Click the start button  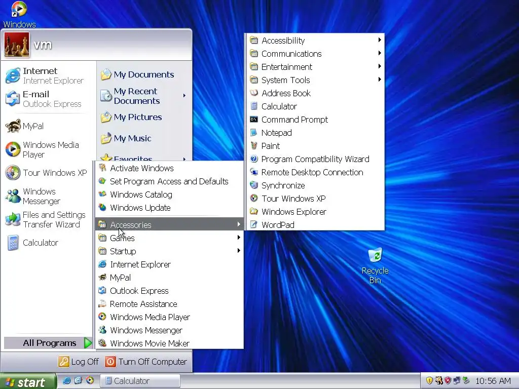(x=28, y=381)
